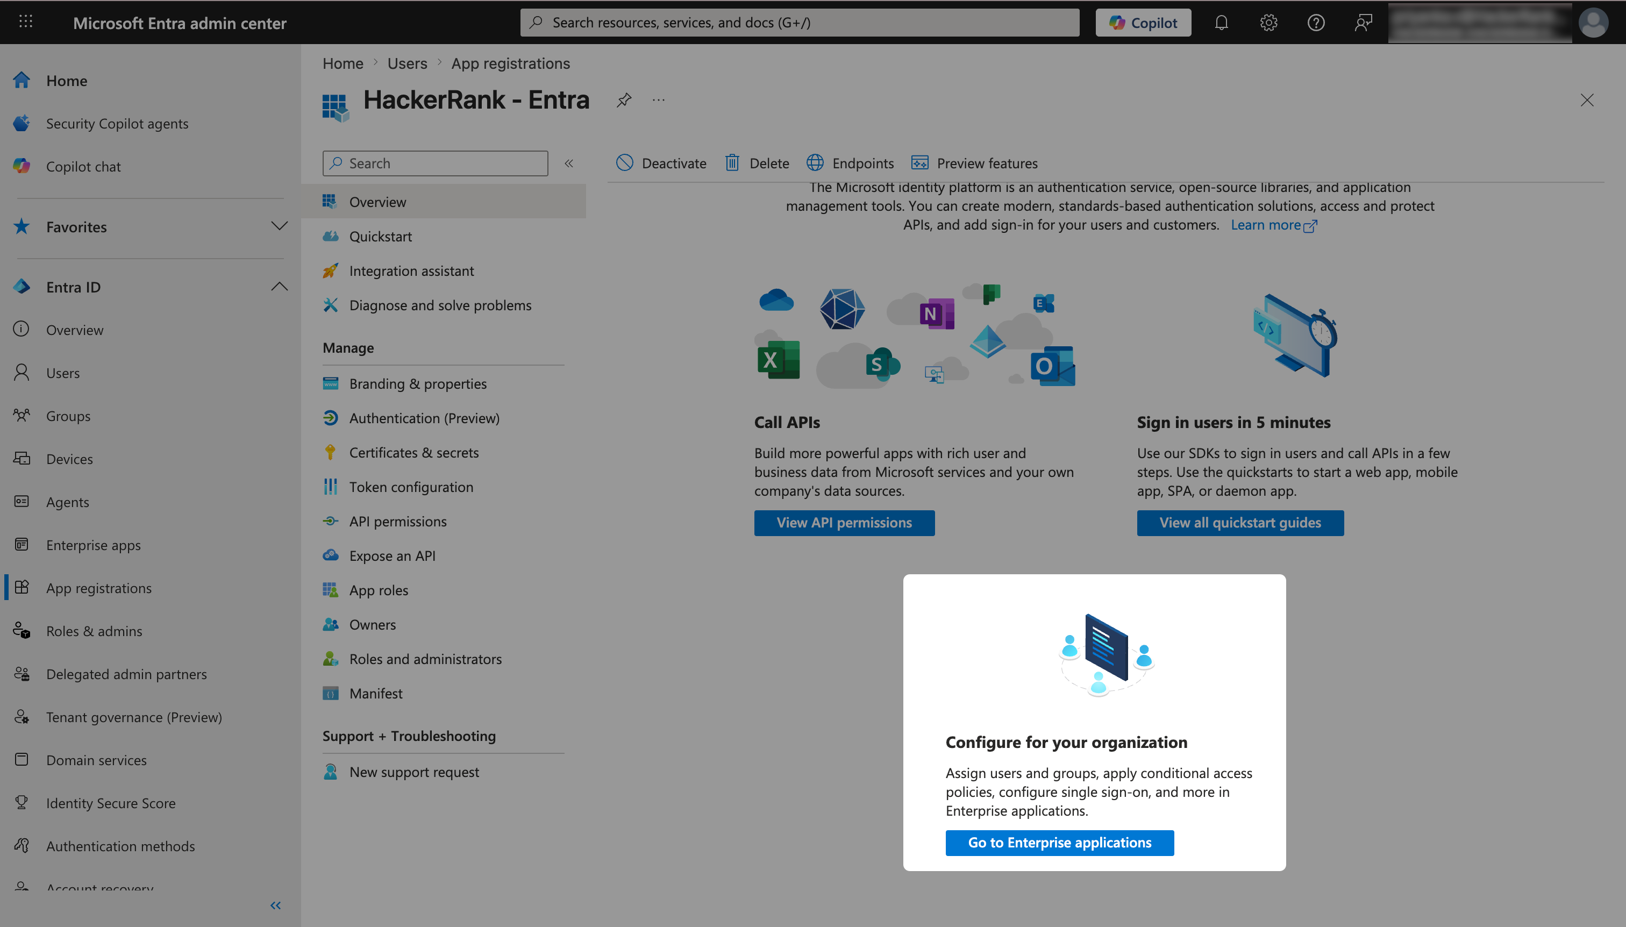Viewport: 1626px width, 927px height.
Task: Click View all quickstart guides button
Action: 1240,522
